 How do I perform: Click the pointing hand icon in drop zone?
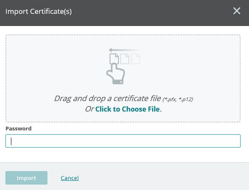(115, 73)
